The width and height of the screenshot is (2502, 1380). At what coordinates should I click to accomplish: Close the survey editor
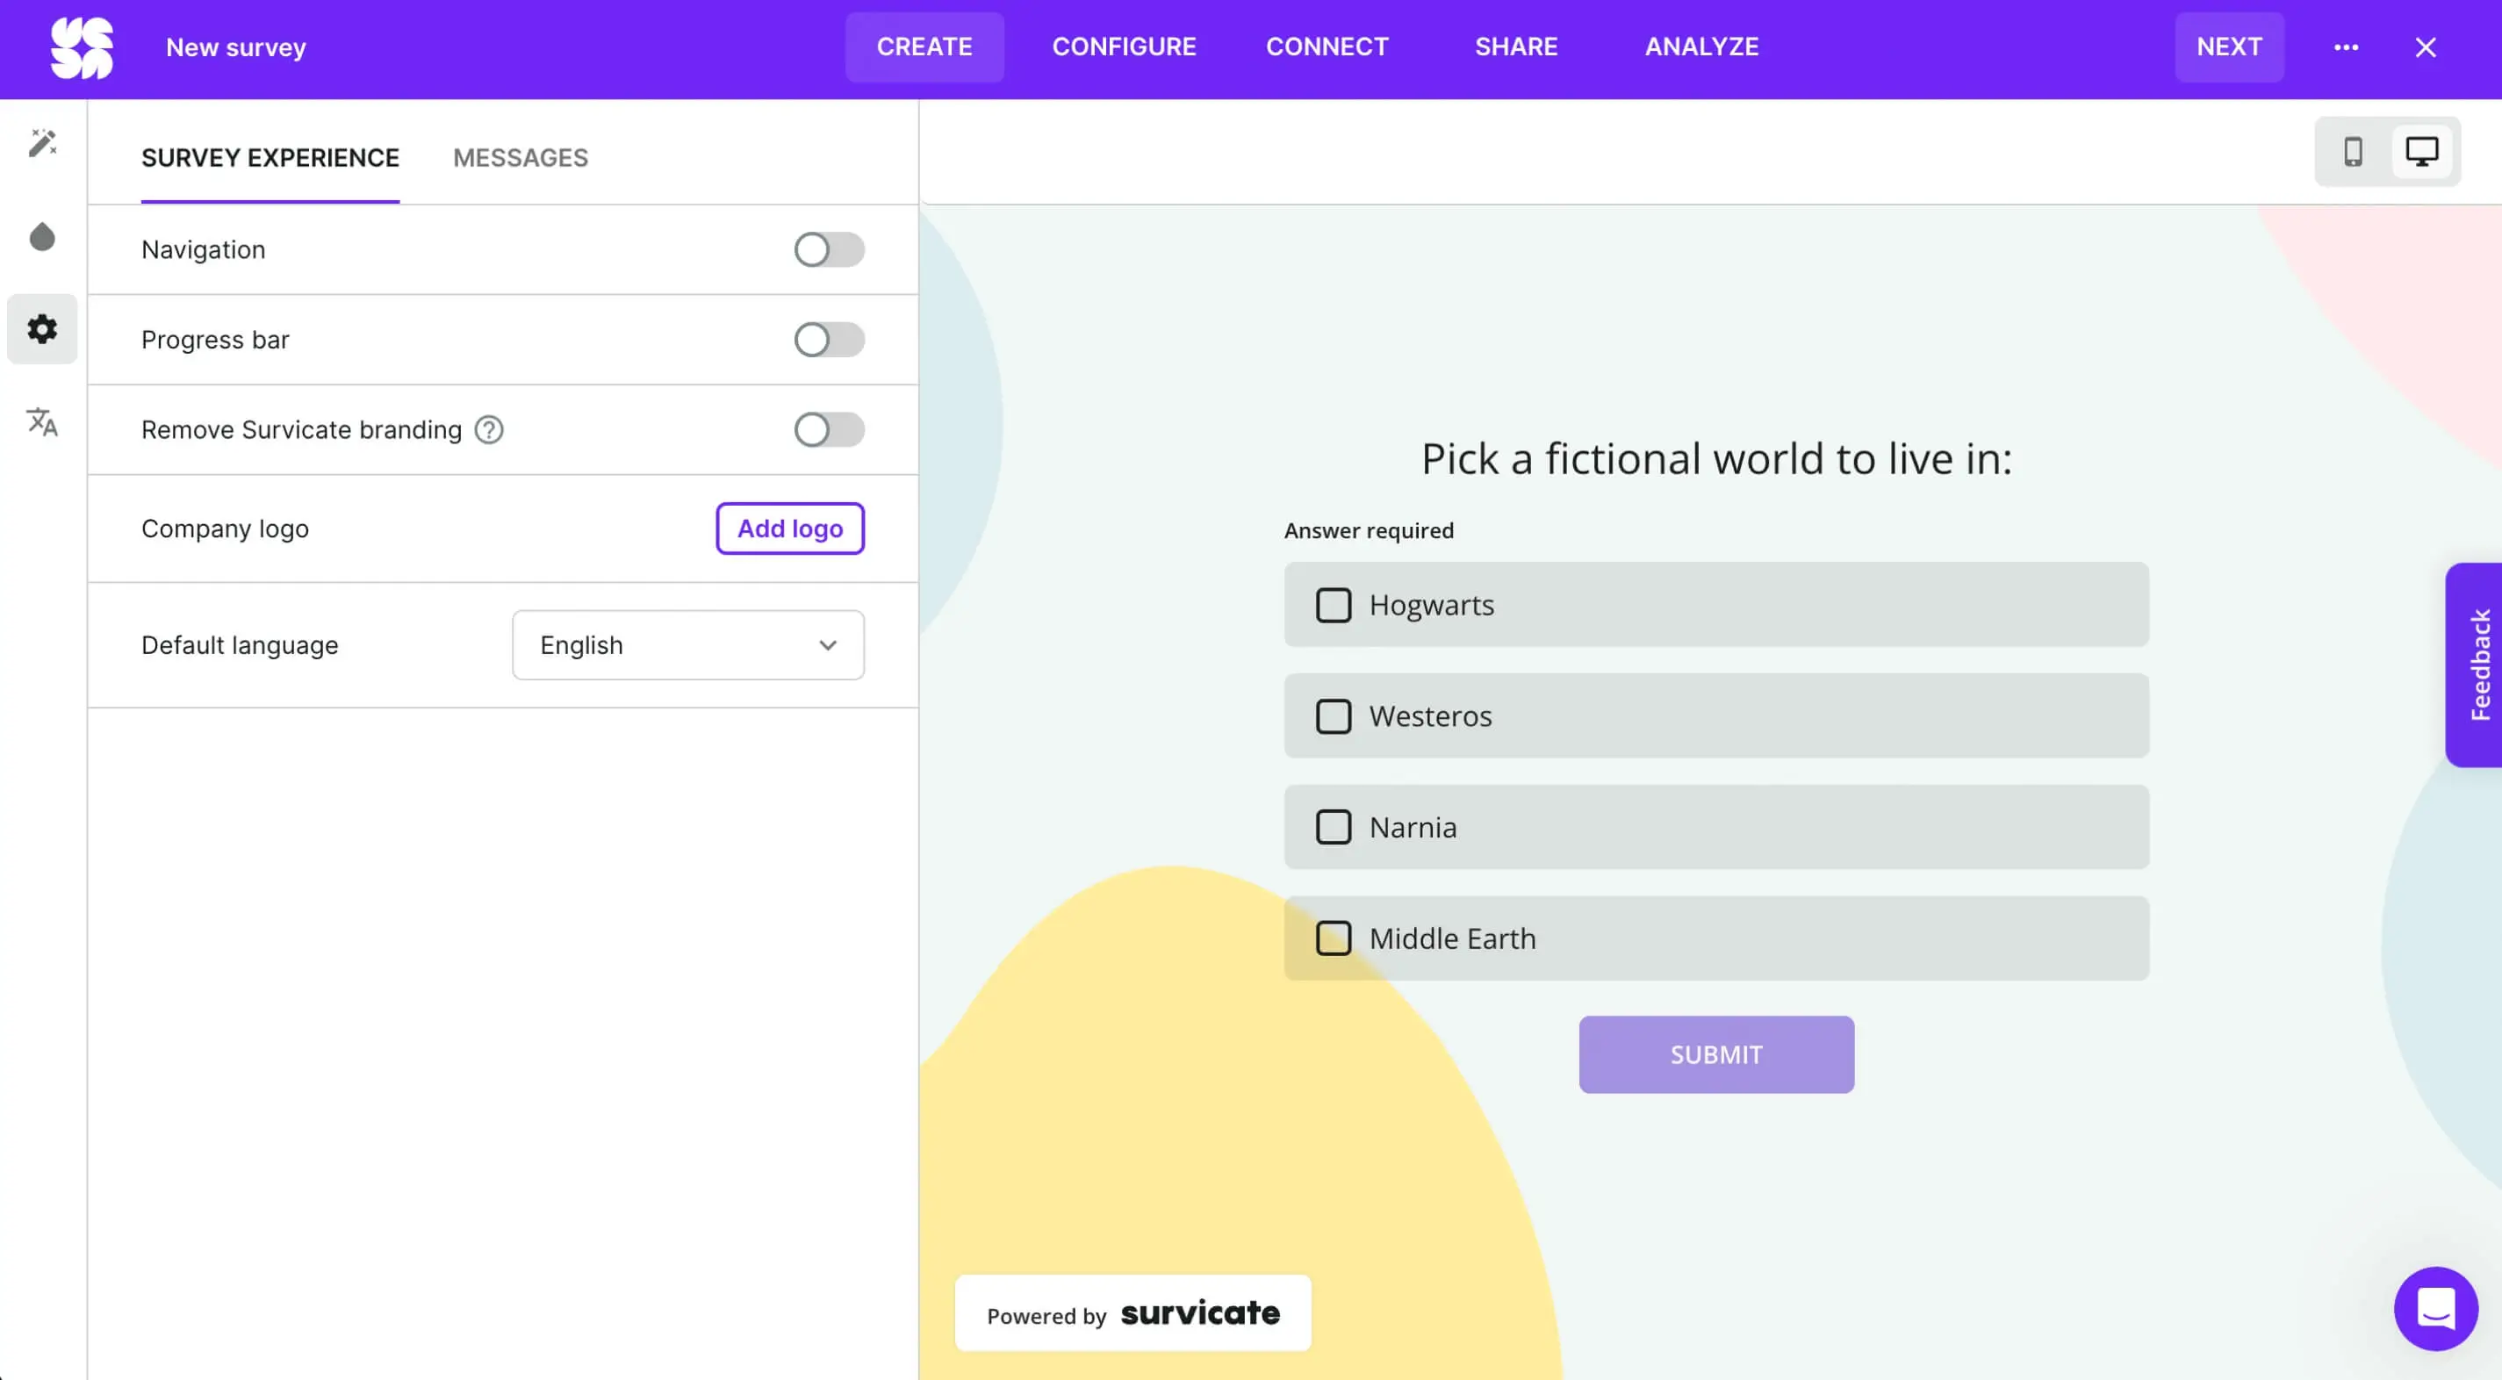[2426, 47]
